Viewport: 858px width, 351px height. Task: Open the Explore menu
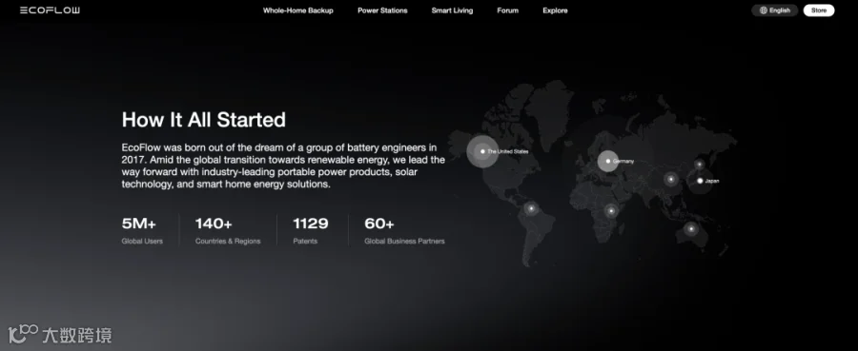[555, 10]
